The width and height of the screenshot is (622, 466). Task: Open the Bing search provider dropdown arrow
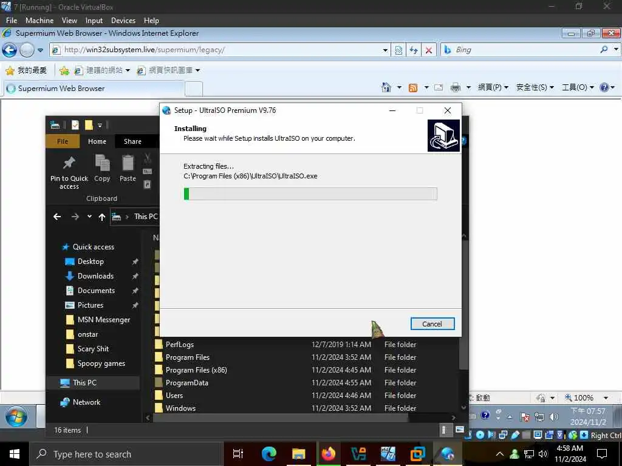point(616,50)
